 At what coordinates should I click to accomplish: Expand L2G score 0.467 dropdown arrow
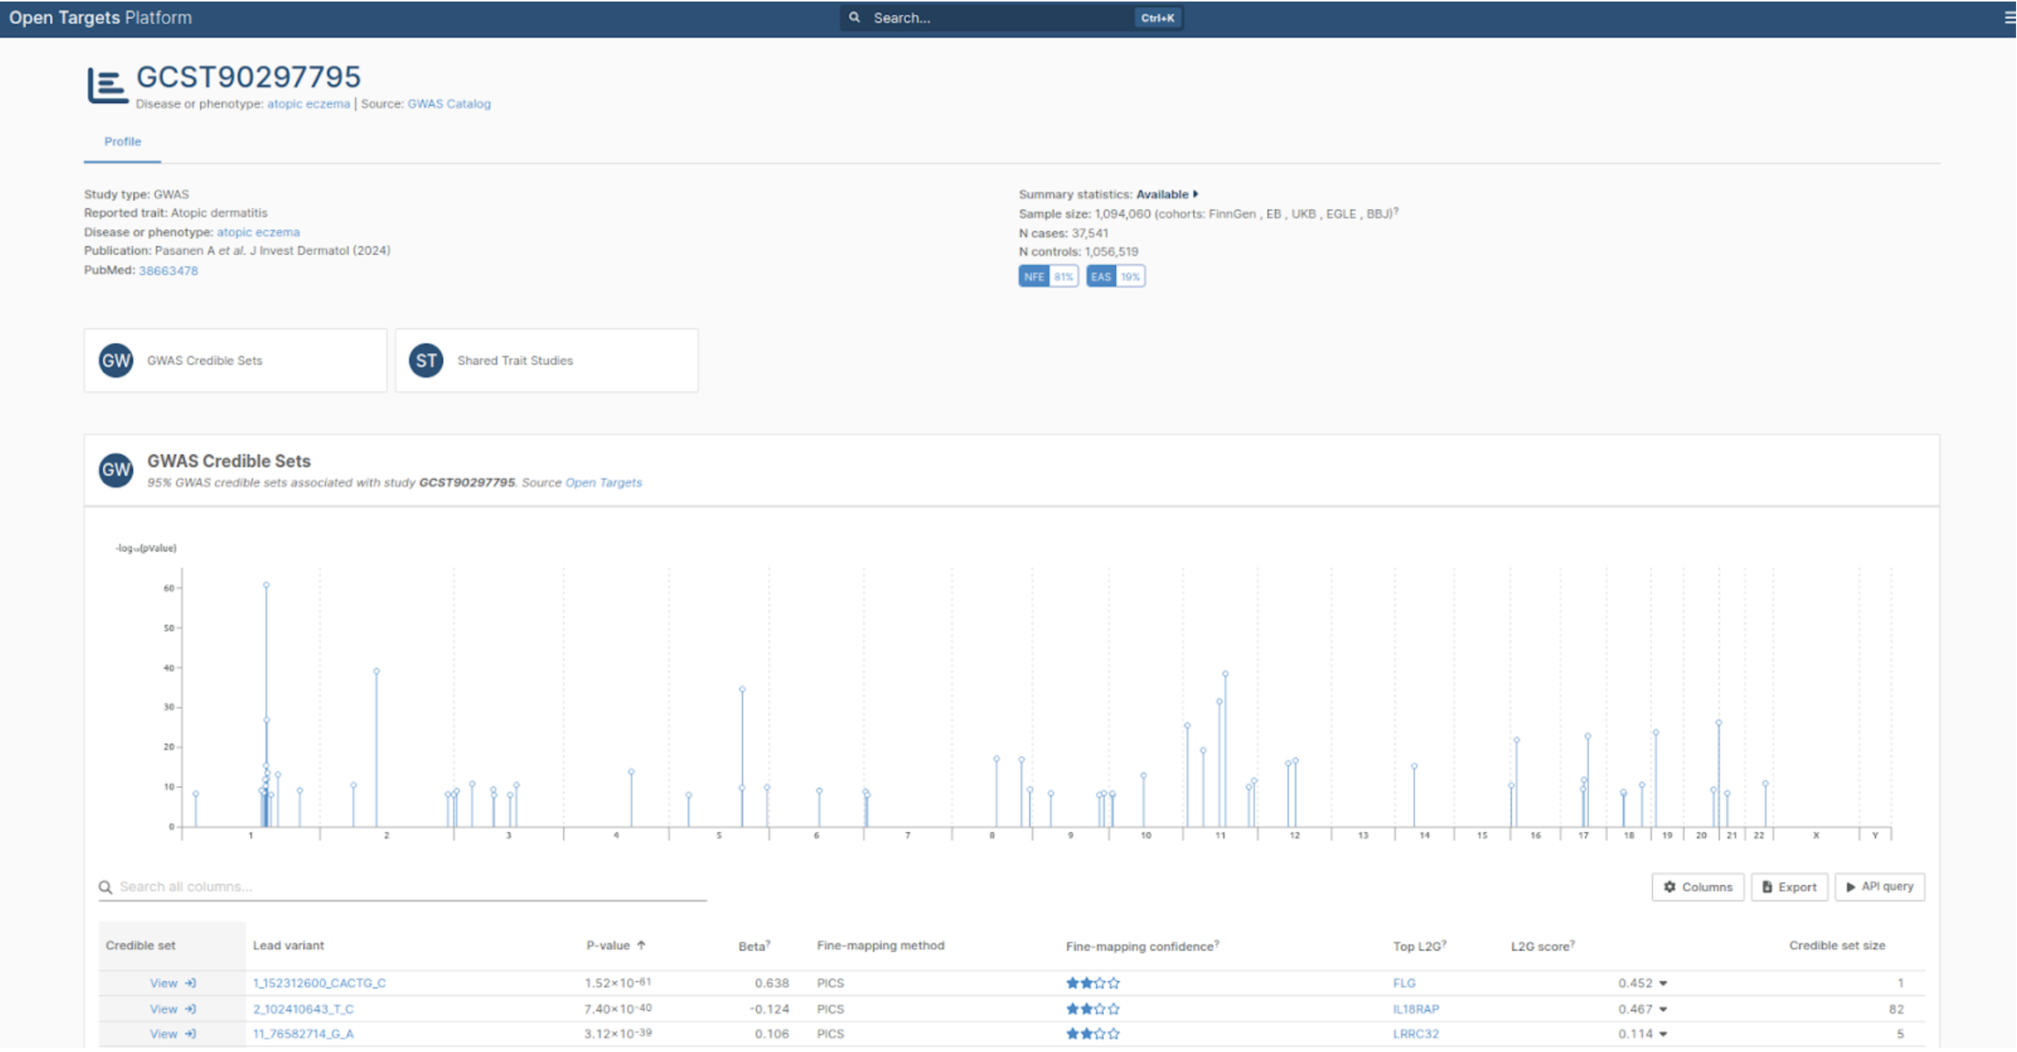(1663, 1009)
